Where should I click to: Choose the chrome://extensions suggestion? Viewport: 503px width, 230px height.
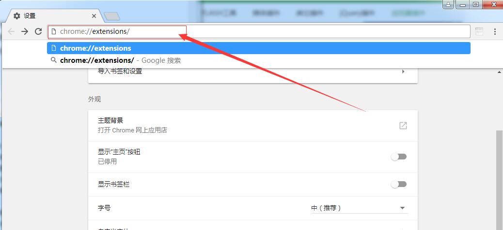(x=259, y=48)
